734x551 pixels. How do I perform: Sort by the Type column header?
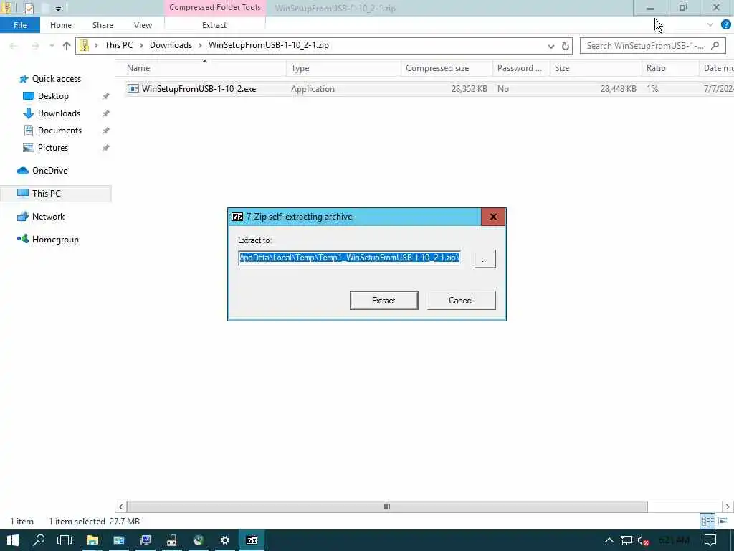pos(343,68)
